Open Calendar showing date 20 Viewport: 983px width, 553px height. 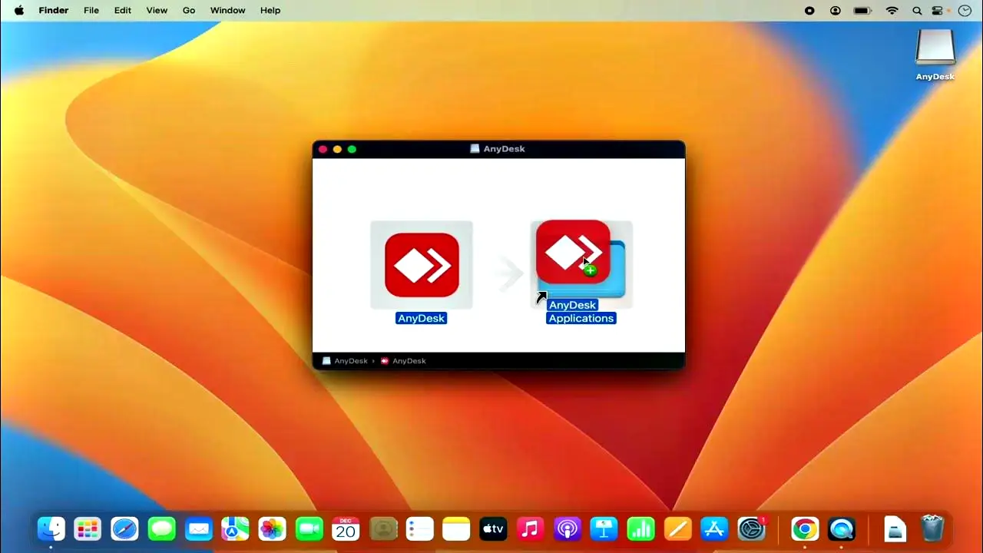346,528
